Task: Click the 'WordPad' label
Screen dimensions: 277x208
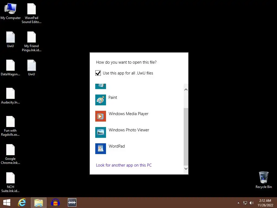Action: 117,146
